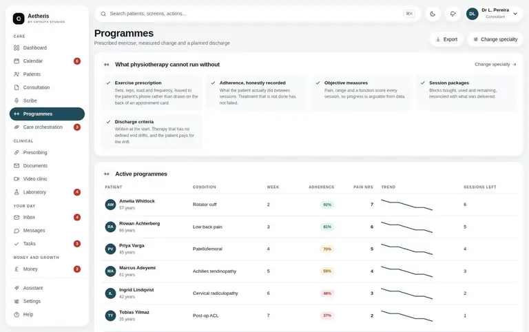Click Tobias Yilmaz's trend sparkline
This screenshot has width=529, height=332.
click(406, 315)
